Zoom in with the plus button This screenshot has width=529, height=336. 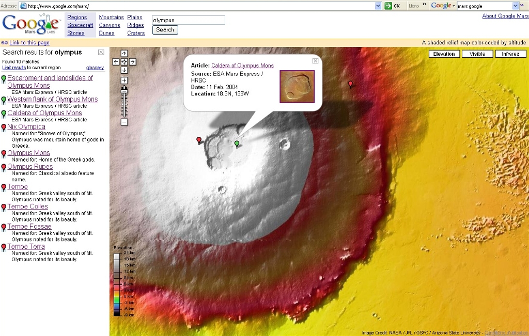(x=124, y=81)
